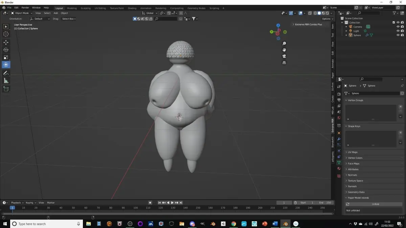The width and height of the screenshot is (406, 228).
Task: Click the hand pan view icon
Action: coord(284,50)
